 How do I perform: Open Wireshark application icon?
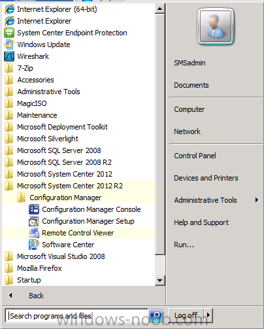(x=9, y=56)
